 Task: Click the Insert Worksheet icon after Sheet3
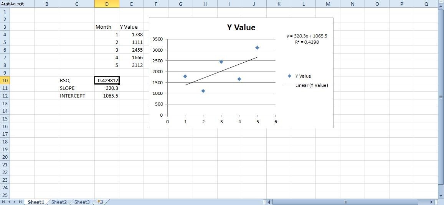[x=100, y=202]
